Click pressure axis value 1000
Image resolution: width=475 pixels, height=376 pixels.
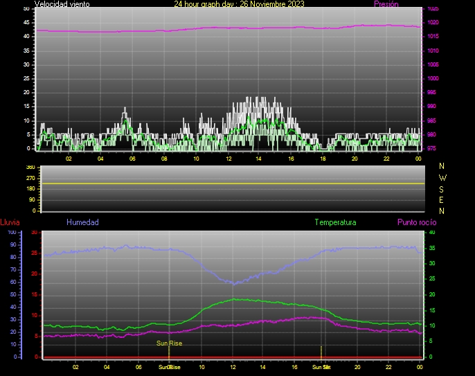click(433, 78)
